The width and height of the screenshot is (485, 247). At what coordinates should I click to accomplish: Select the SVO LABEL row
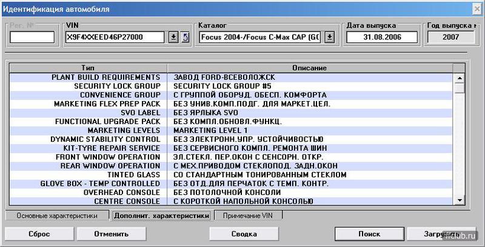[x=231, y=113]
